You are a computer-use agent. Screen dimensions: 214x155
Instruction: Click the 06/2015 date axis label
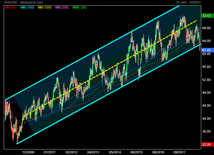point(136,152)
